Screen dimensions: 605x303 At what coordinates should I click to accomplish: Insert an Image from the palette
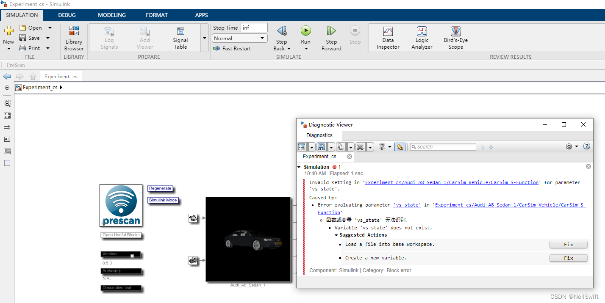[x=7, y=151]
